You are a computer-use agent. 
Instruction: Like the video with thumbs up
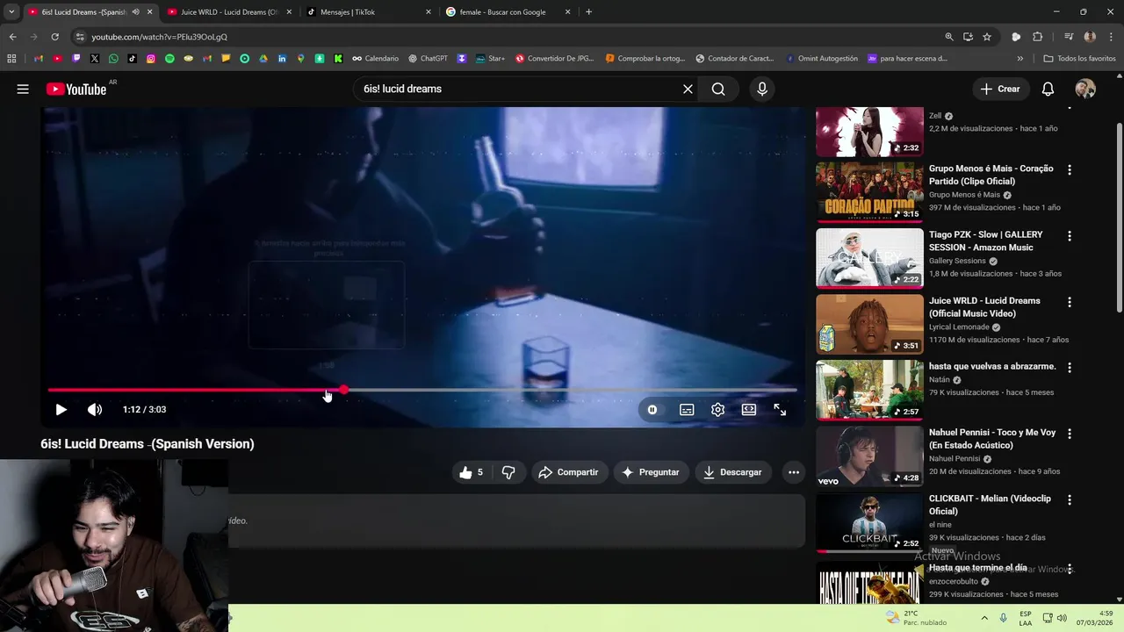click(471, 472)
